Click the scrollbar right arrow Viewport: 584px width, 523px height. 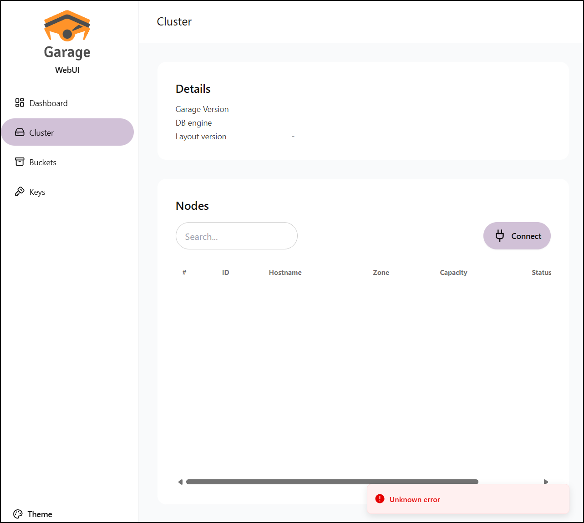(546, 482)
